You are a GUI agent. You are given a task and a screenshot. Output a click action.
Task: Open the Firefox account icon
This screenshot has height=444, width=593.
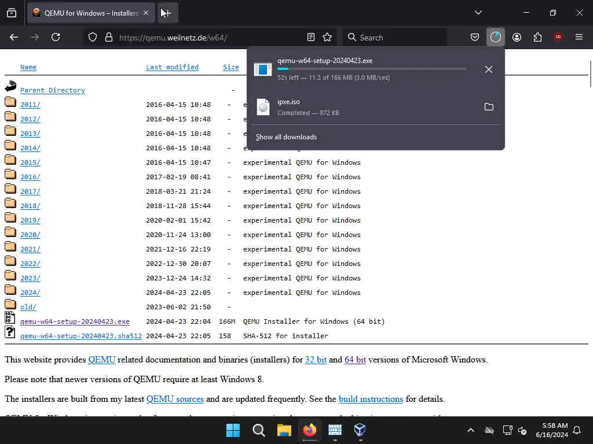coord(517,37)
